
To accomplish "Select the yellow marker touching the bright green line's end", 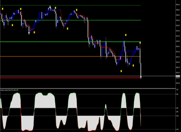I will 140,43.
